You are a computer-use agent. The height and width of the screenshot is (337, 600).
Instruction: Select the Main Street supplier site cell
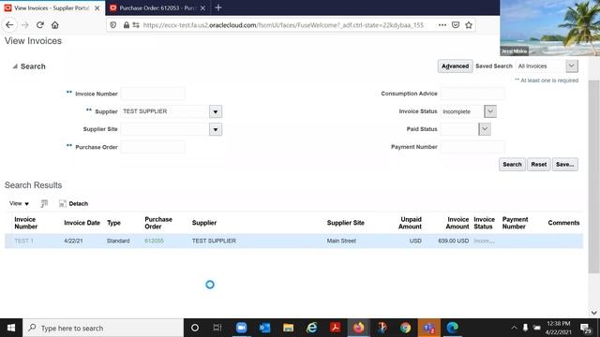pyautogui.click(x=341, y=242)
